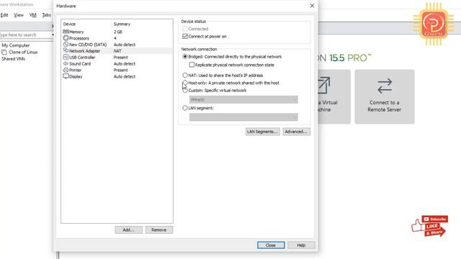Click the USB Controller icon
461x259 pixels.
pos(66,58)
